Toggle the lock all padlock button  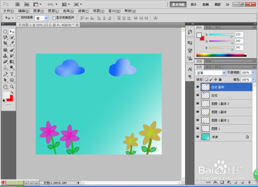coord(220,79)
